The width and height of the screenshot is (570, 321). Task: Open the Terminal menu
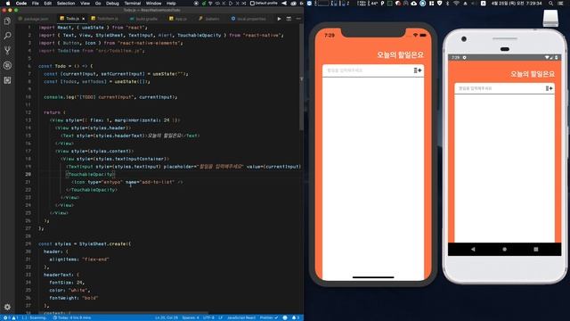[133, 4]
